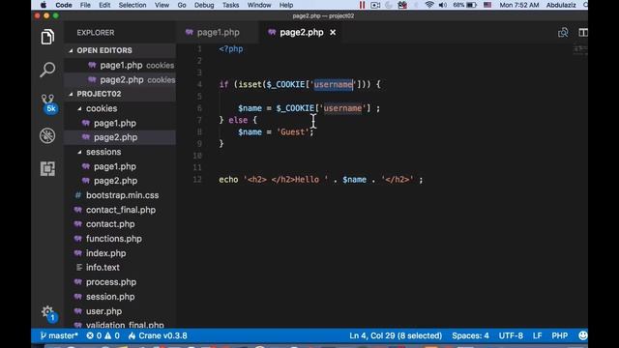Open the Search view in activity bar
The height and width of the screenshot is (348, 619).
pos(47,70)
